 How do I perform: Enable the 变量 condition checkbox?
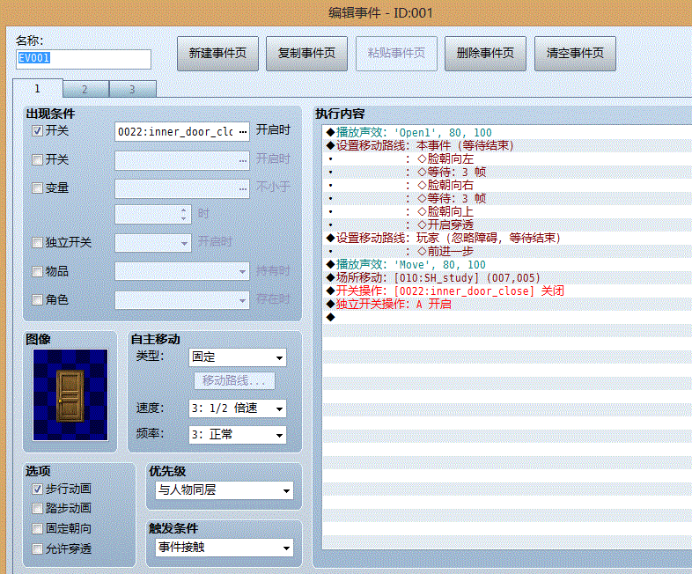tap(38, 188)
